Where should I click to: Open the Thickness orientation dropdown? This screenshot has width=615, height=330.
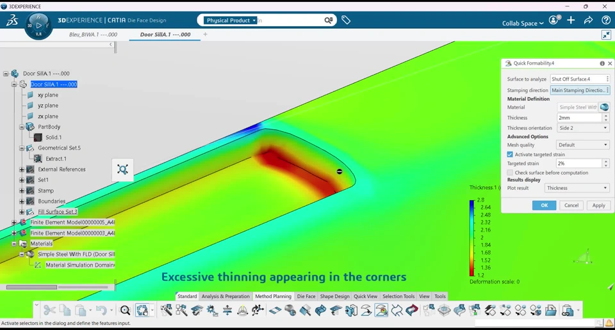point(583,128)
